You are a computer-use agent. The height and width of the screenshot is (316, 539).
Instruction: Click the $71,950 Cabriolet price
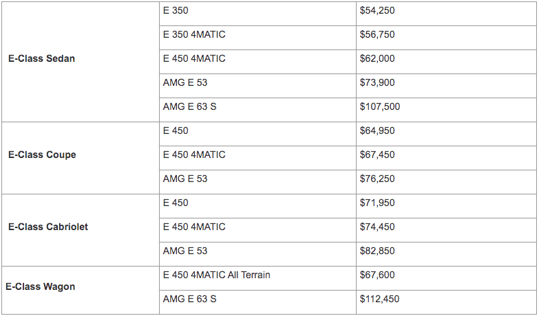coord(446,206)
